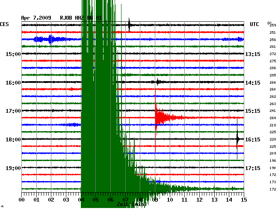Click DC offset value '256'

pyautogui.click(x=273, y=40)
